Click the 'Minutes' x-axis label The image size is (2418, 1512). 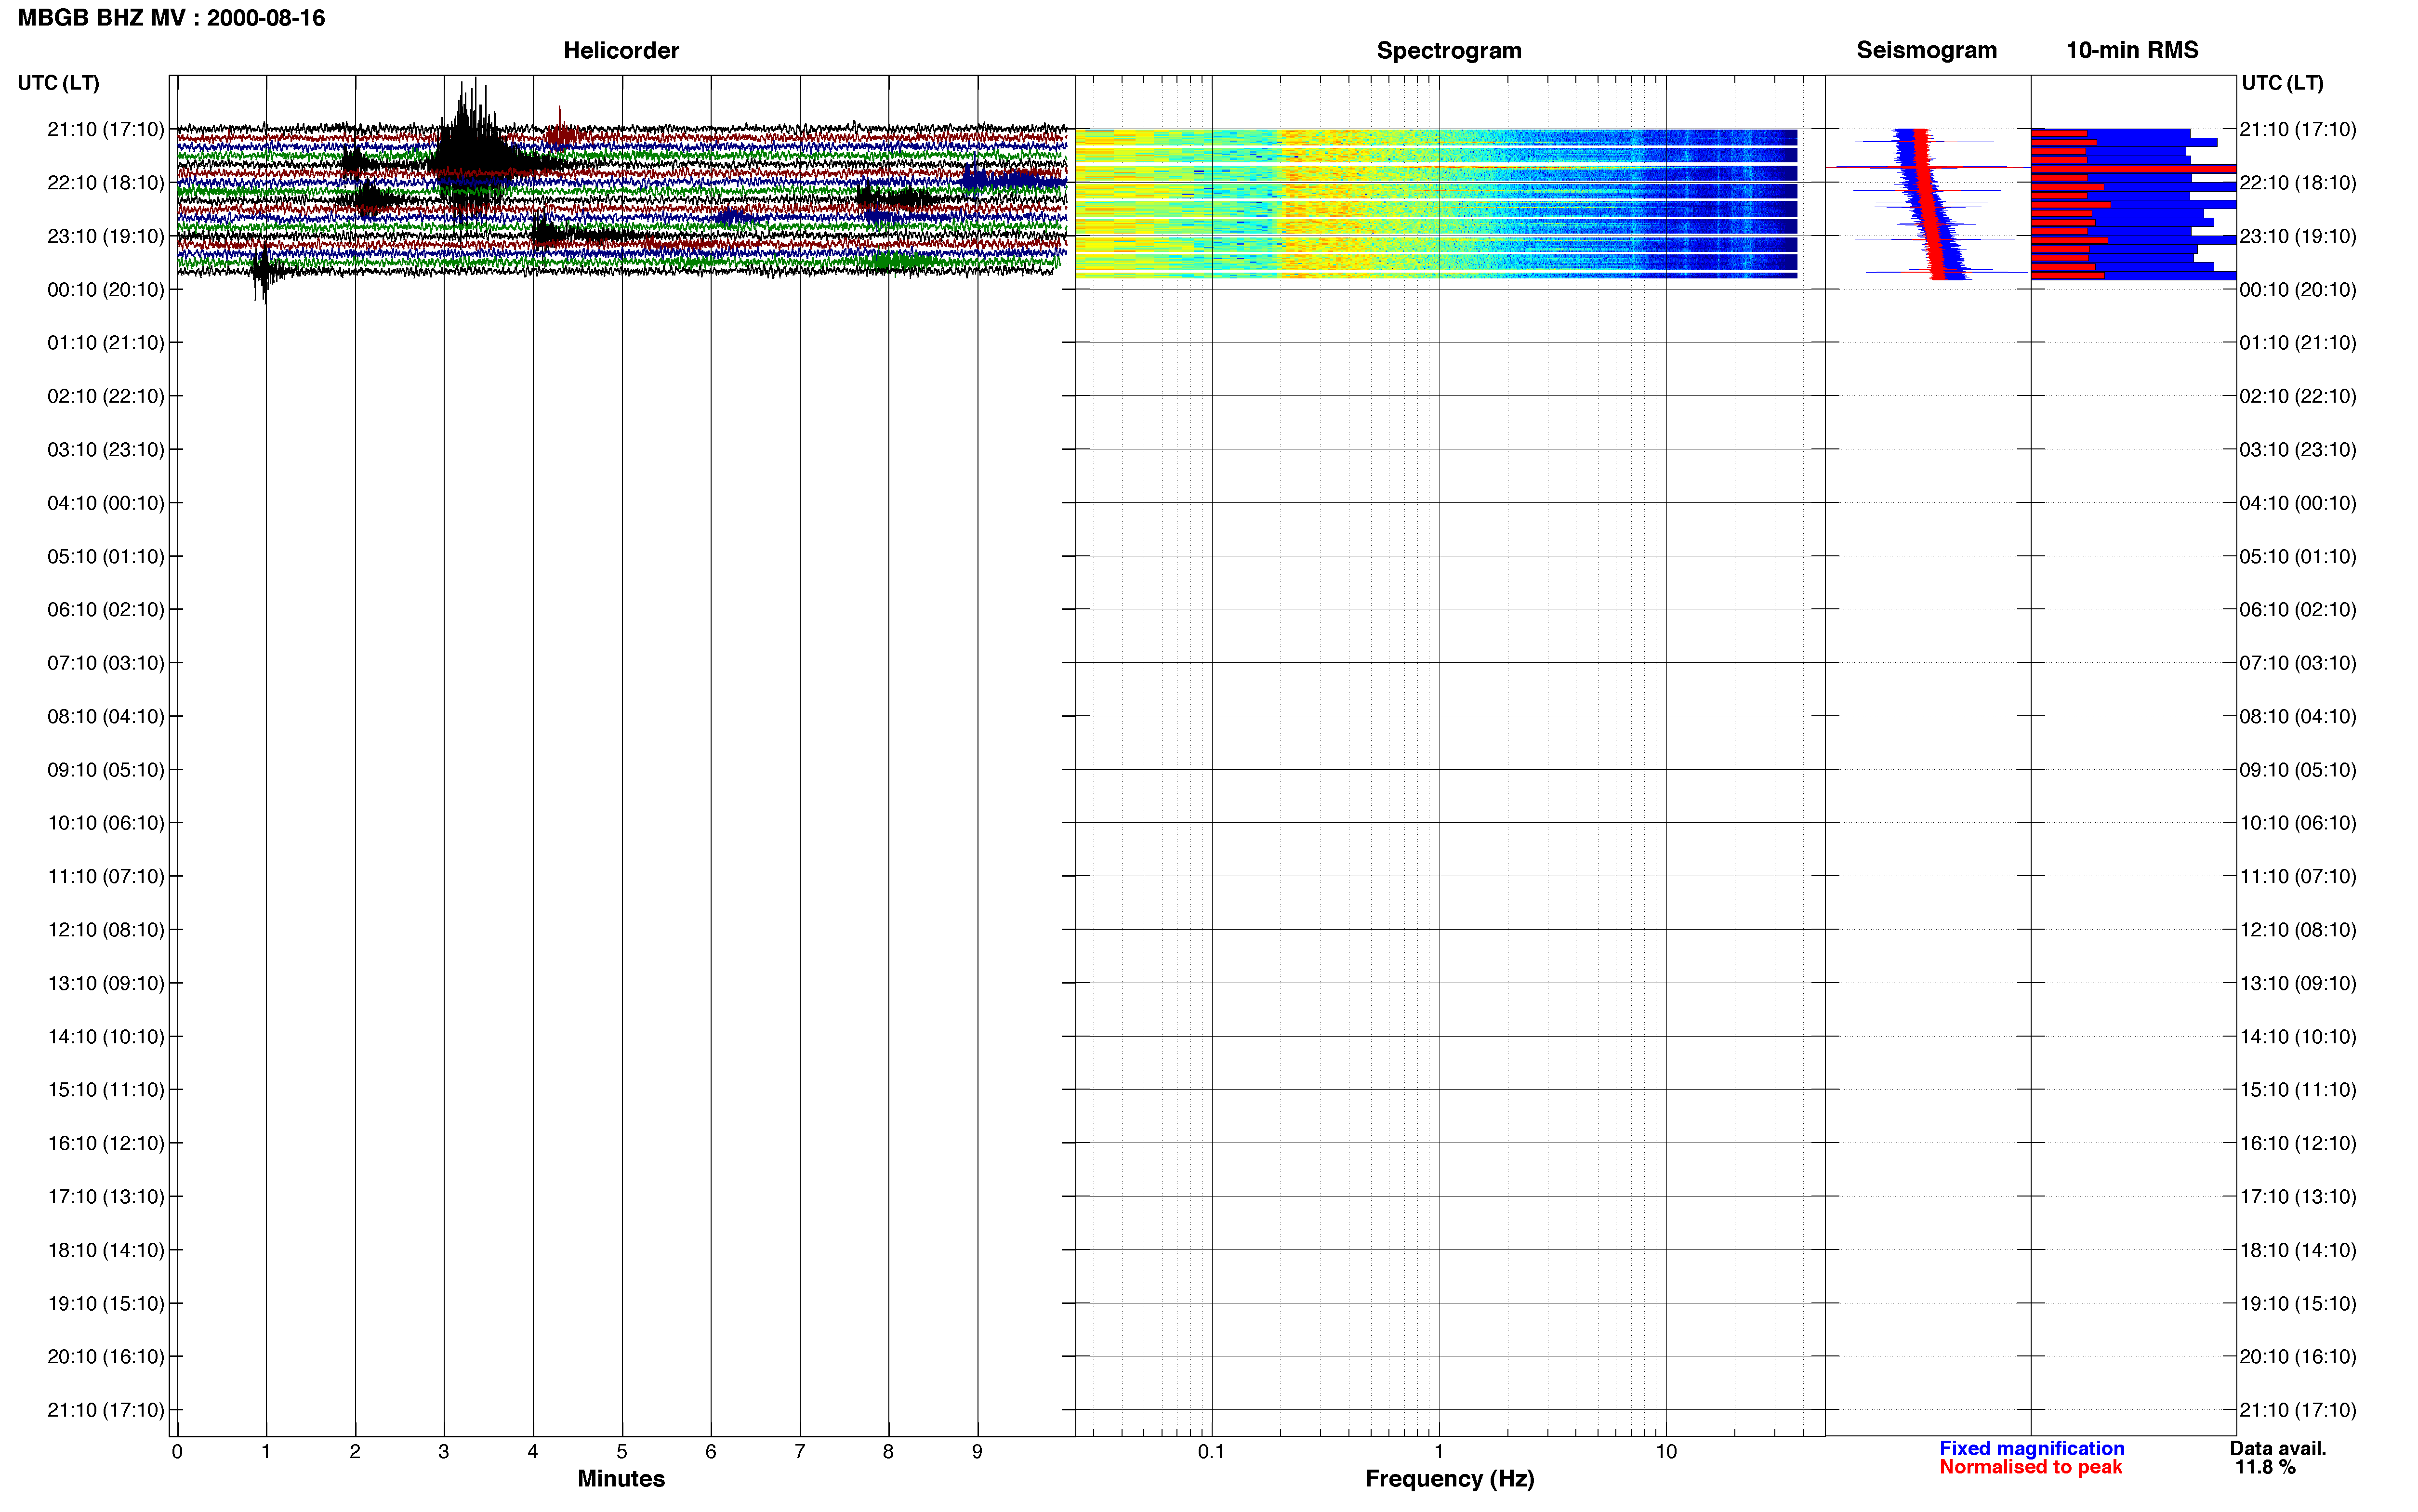point(621,1478)
